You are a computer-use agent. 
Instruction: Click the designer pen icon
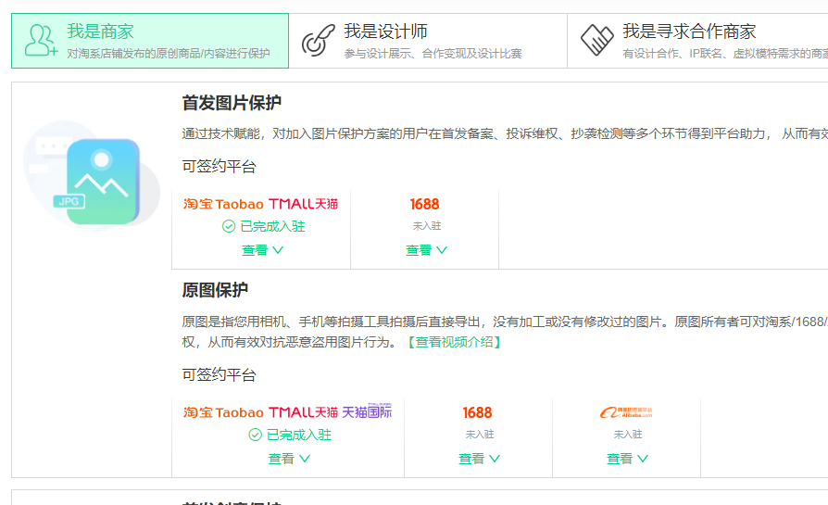(318, 40)
